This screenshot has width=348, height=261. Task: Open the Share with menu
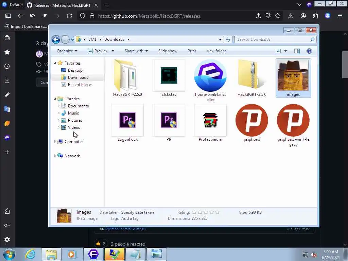136,51
